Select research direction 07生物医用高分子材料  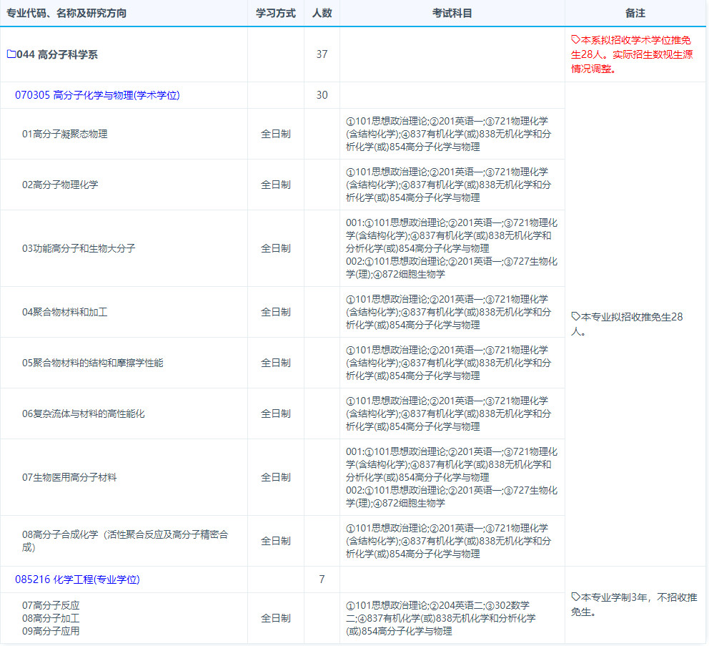[x=69, y=477]
